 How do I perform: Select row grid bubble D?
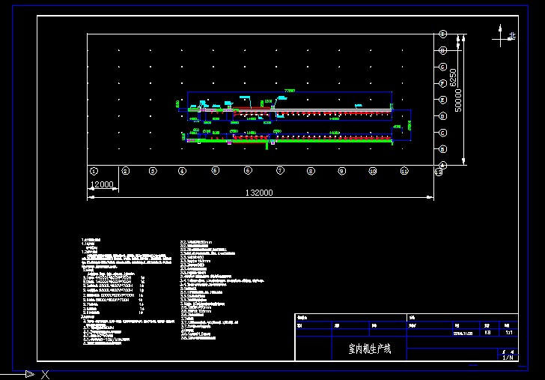coord(443,116)
